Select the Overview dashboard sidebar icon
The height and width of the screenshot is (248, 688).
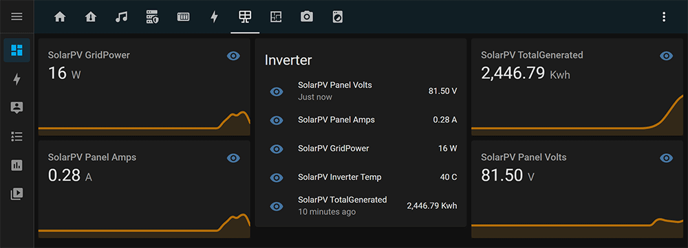click(x=17, y=50)
